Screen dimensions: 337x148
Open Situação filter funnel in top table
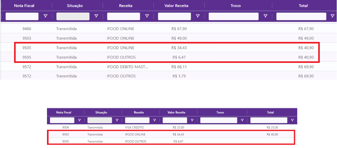click(x=96, y=16)
